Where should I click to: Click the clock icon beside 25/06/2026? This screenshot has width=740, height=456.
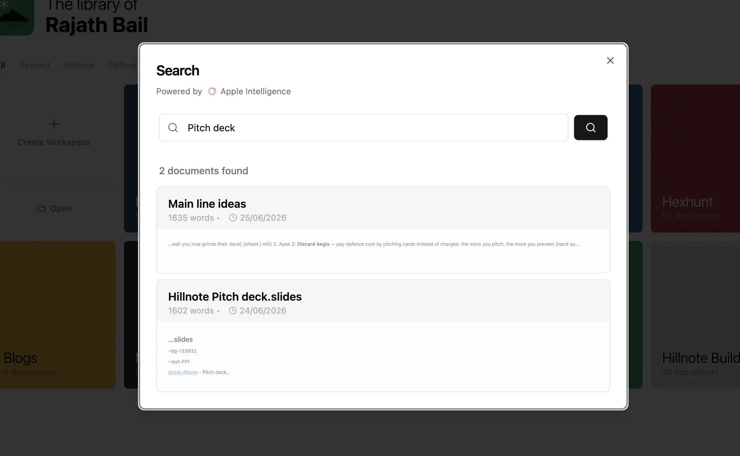[x=233, y=218]
